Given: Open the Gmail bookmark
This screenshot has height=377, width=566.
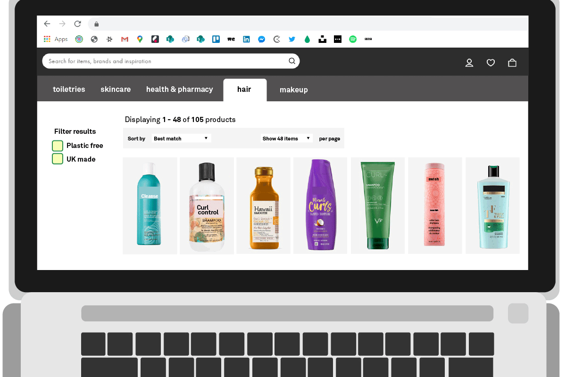Looking at the screenshot, I should [x=125, y=40].
